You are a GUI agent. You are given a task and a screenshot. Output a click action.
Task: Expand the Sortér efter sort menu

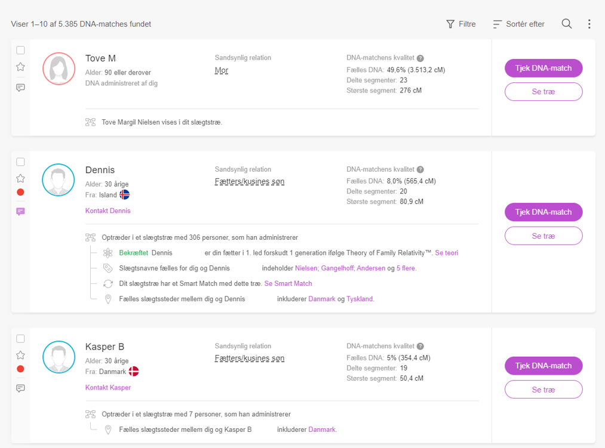tap(518, 24)
